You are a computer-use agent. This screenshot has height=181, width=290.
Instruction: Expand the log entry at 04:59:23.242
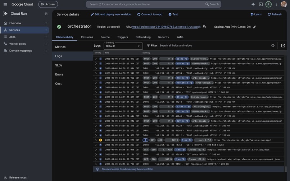pyautogui.click(x=96, y=121)
